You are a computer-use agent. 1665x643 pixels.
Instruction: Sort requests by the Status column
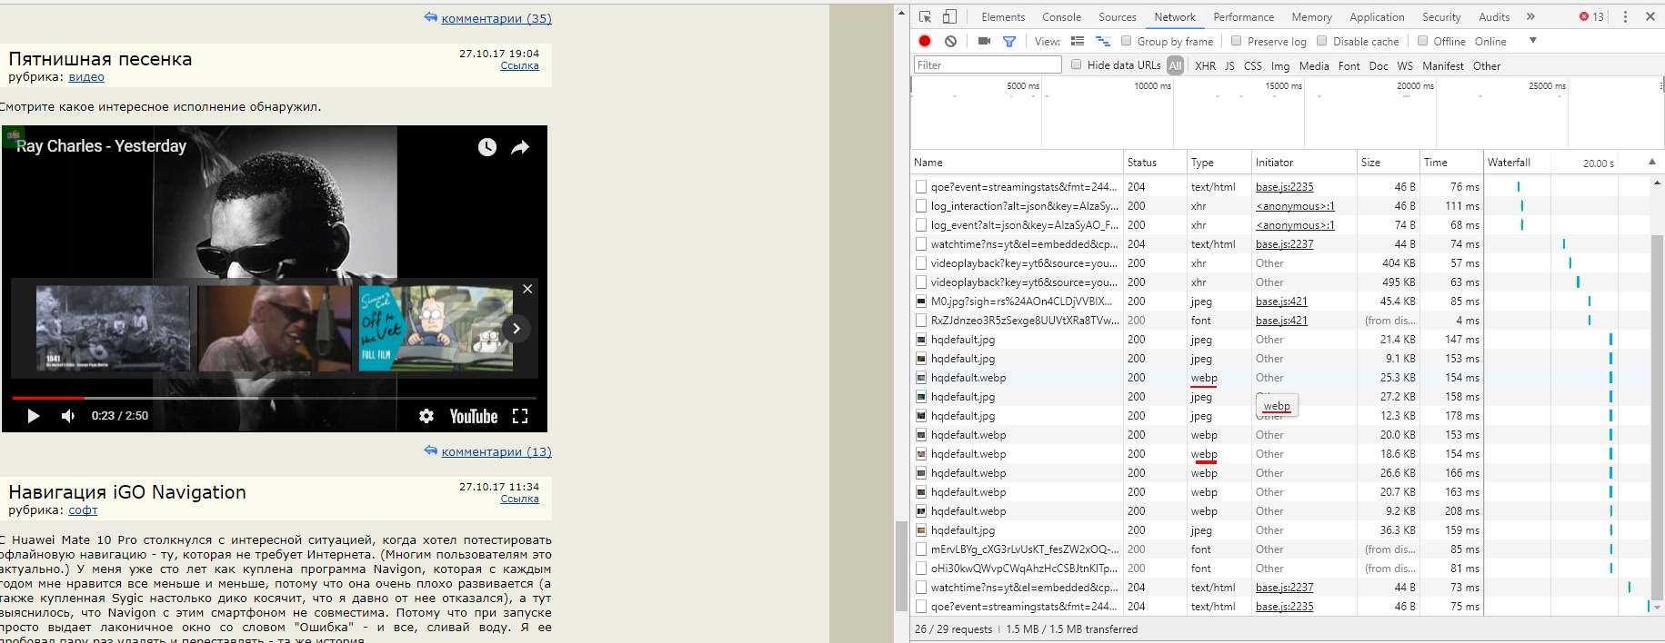(1155, 162)
